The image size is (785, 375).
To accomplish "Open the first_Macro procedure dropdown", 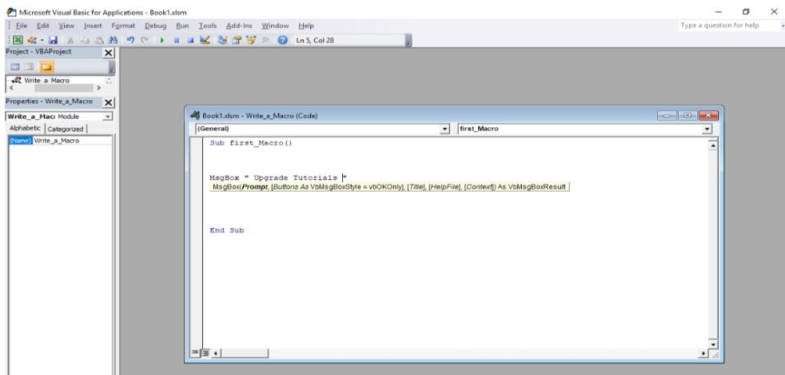I will [707, 130].
